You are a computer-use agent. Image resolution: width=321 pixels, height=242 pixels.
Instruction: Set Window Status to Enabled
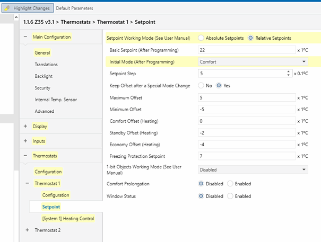(x=230, y=196)
